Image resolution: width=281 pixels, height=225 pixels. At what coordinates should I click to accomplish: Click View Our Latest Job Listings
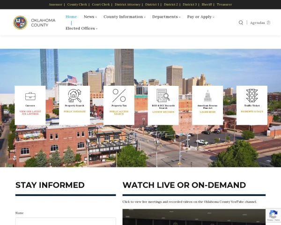30,112
